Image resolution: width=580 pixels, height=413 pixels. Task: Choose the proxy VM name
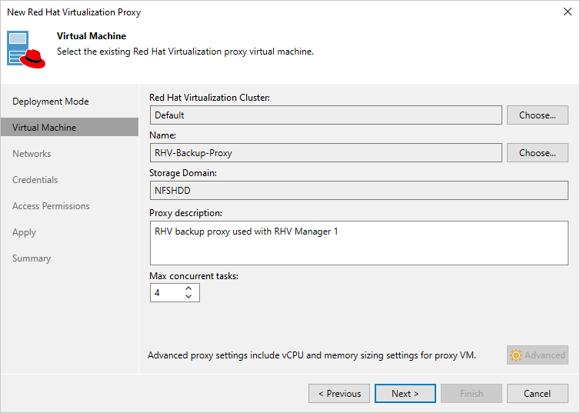pyautogui.click(x=537, y=153)
